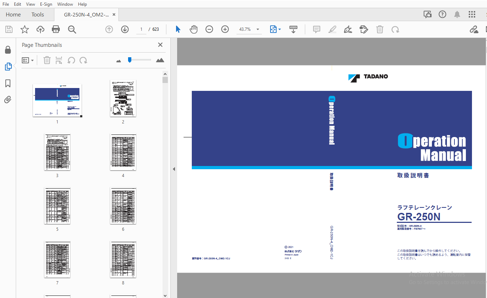
Task: Select page 7 thumbnail
Action: 57,259
